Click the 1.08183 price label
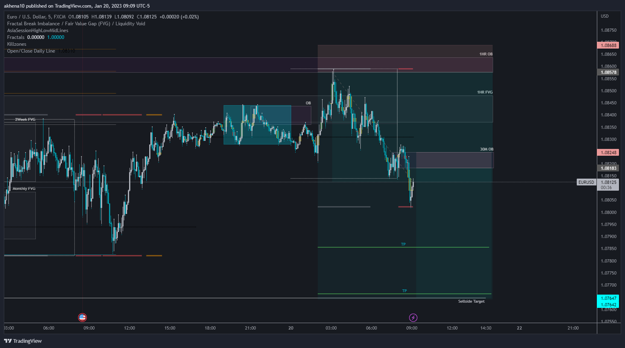This screenshot has width=625, height=348. (x=609, y=168)
